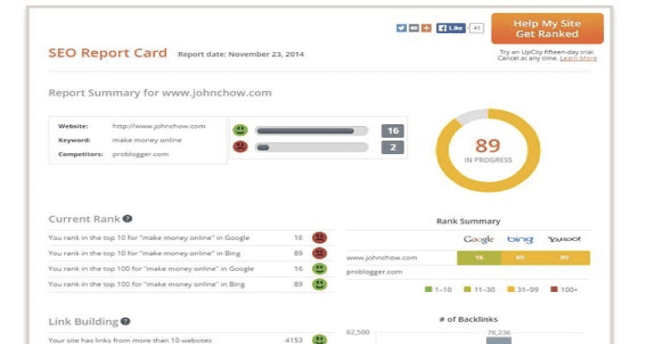
Task: Click the website URL http://www.johnchow.com
Action: pos(159,126)
